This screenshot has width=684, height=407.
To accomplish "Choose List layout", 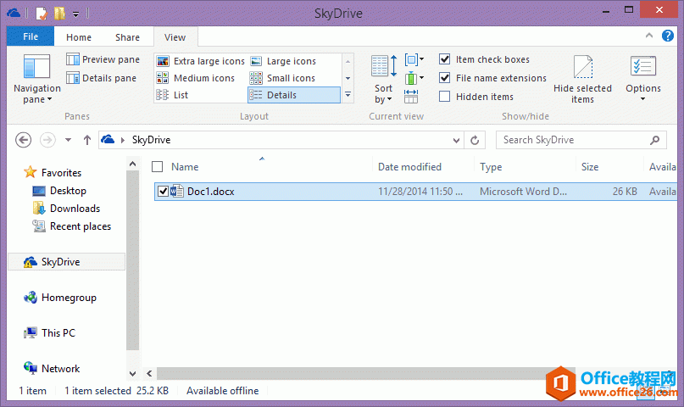I will 172,95.
